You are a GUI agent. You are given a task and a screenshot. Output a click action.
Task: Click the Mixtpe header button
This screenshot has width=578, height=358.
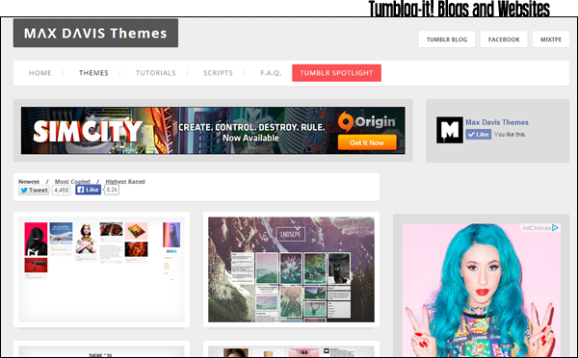click(551, 39)
